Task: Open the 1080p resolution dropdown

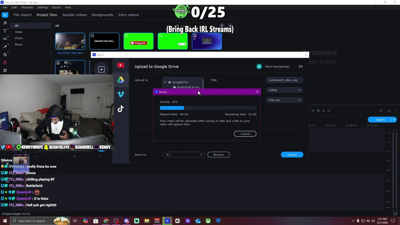Action: [284, 90]
